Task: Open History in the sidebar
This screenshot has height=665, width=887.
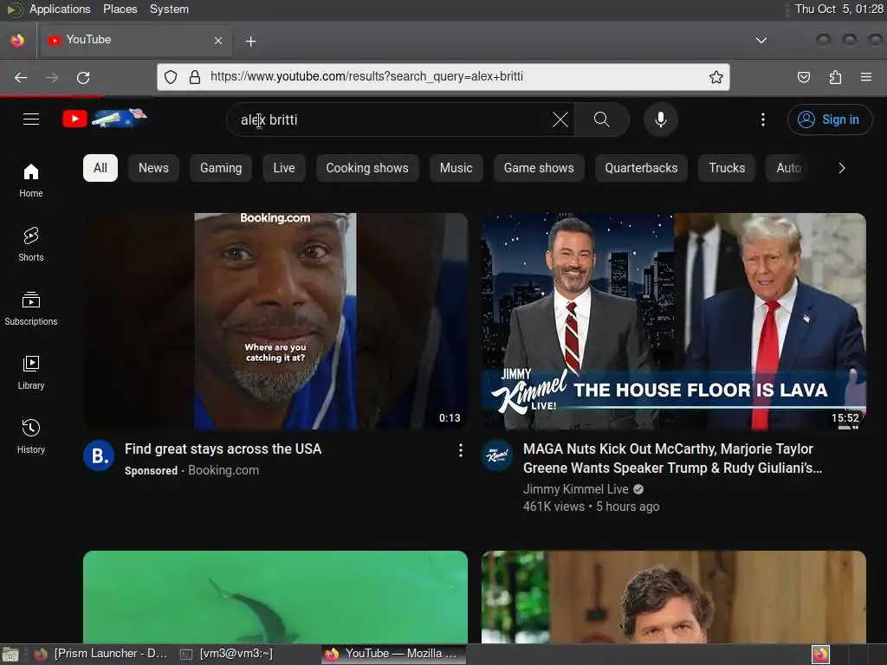Action: [31, 436]
